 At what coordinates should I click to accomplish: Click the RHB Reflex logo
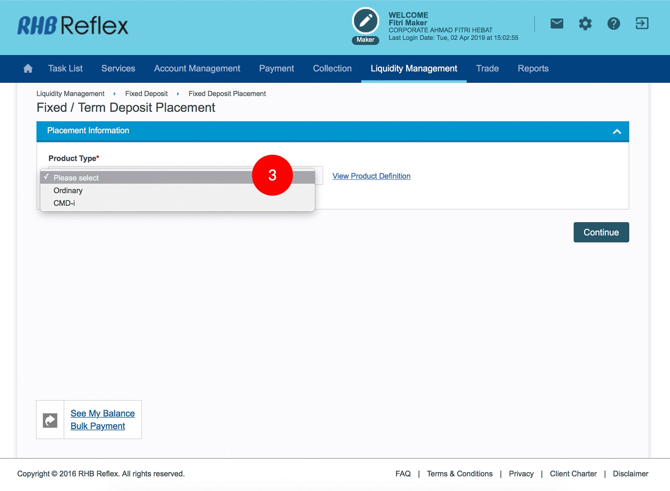pyautogui.click(x=73, y=26)
